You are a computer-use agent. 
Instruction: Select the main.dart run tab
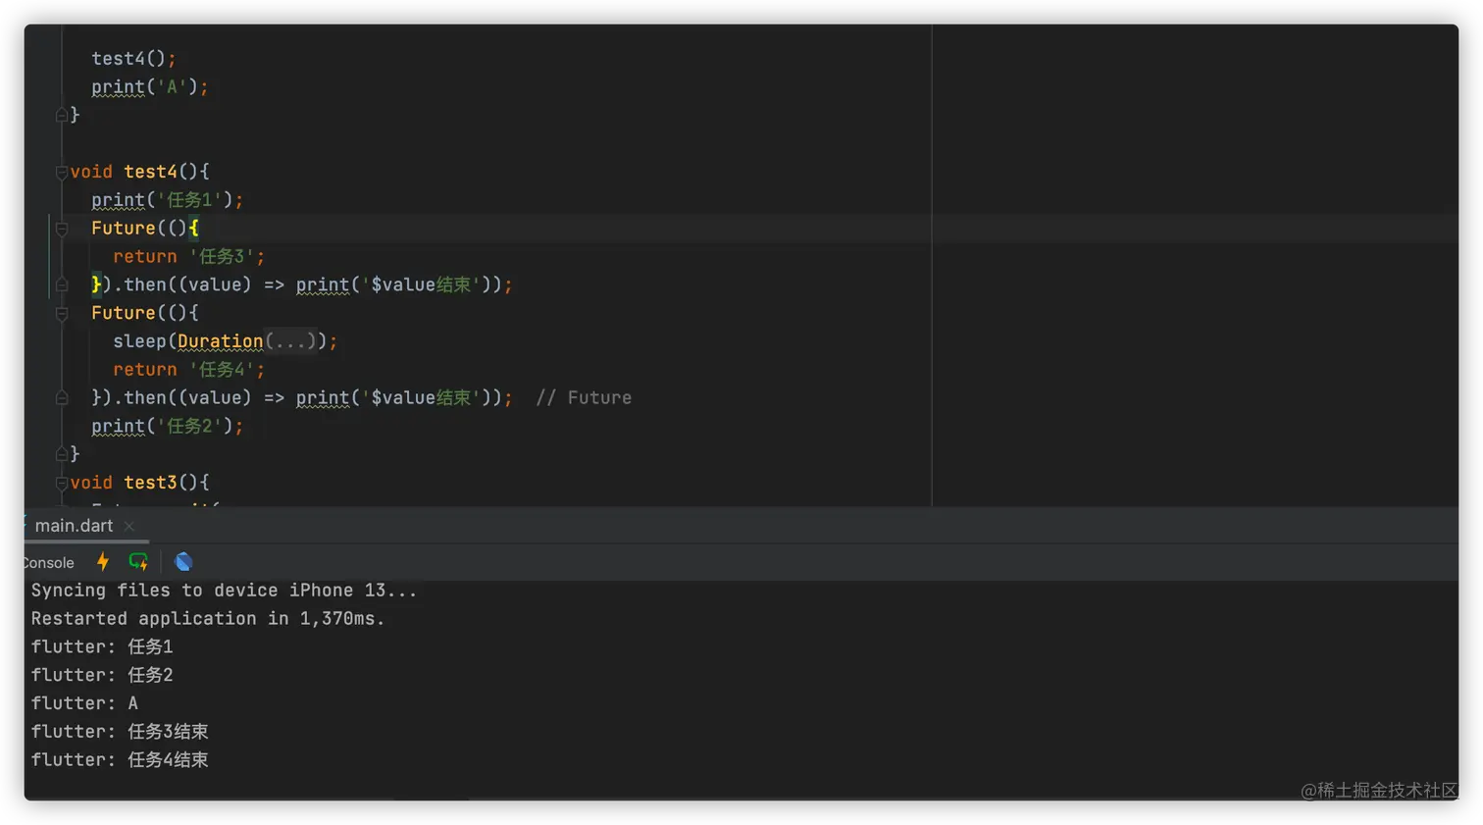(74, 526)
